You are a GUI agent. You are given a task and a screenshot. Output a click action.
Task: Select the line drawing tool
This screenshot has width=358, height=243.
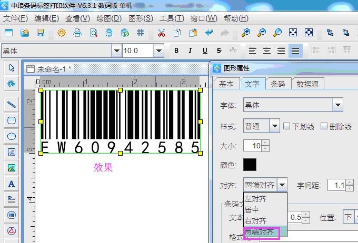pos(12,105)
